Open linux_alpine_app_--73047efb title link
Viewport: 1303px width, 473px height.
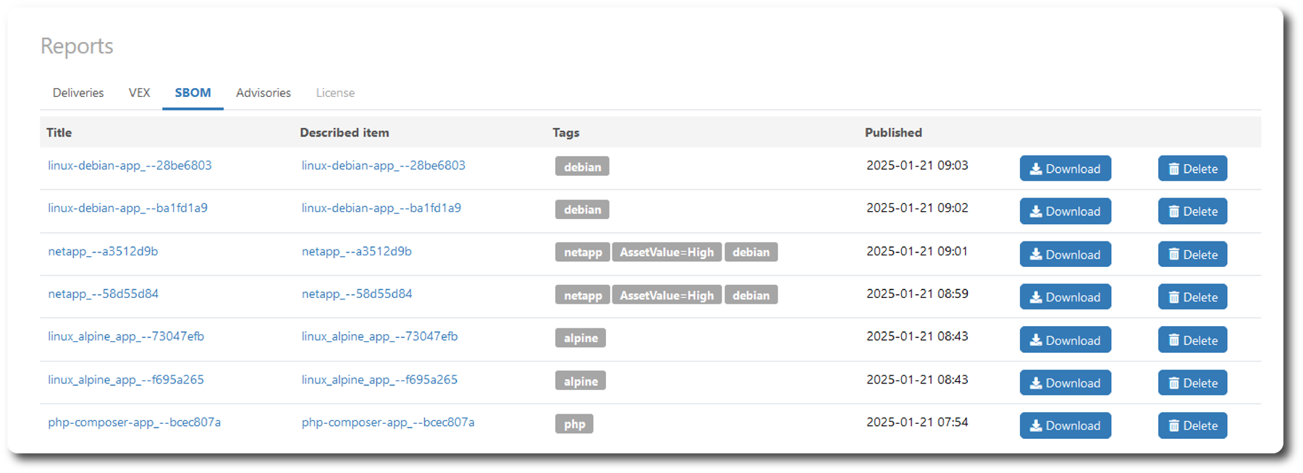tap(126, 336)
